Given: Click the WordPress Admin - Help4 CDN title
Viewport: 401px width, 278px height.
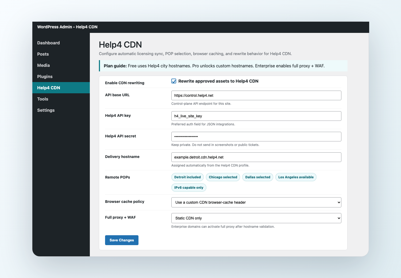Looking at the screenshot, I should click(67, 27).
